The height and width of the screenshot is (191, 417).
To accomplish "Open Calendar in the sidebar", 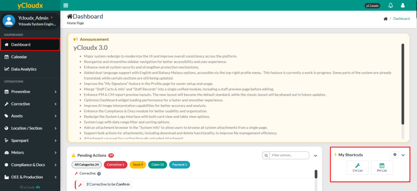I will tap(30, 57).
